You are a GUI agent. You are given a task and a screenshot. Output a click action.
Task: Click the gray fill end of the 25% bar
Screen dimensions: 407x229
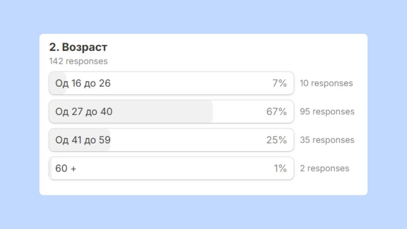(x=108, y=140)
